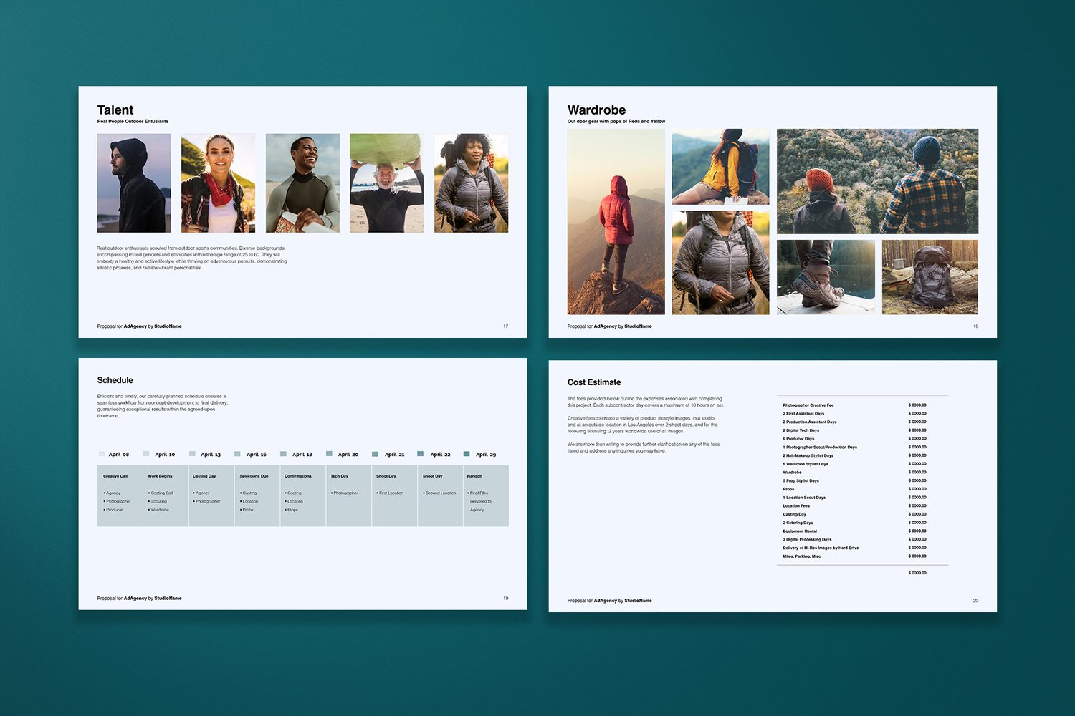
Task: Click the "The fees provided below" paragraph
Action: 646,402
